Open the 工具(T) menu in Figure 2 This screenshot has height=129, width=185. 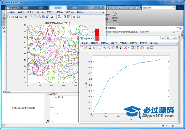click(123, 43)
